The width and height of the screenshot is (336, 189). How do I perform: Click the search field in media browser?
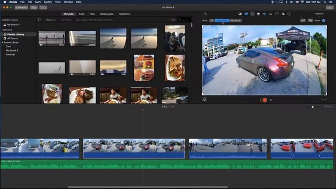pos(185,20)
